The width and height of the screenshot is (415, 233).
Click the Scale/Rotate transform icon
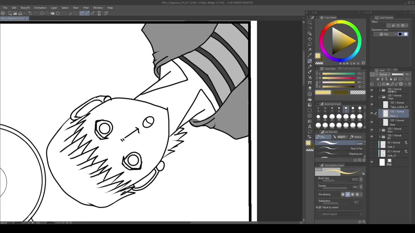58,13
